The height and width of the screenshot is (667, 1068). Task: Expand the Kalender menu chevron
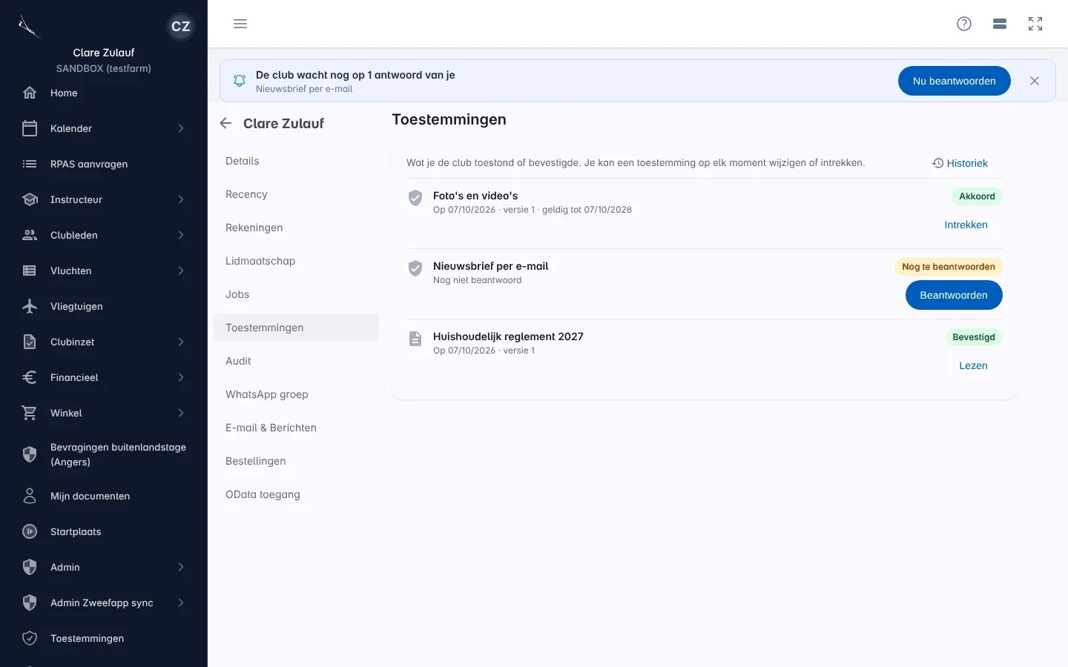(x=181, y=128)
